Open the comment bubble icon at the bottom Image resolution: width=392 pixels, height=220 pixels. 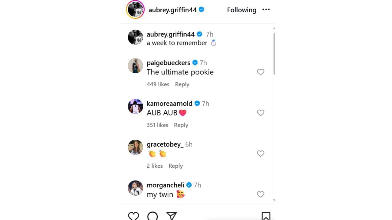pyautogui.click(x=152, y=216)
